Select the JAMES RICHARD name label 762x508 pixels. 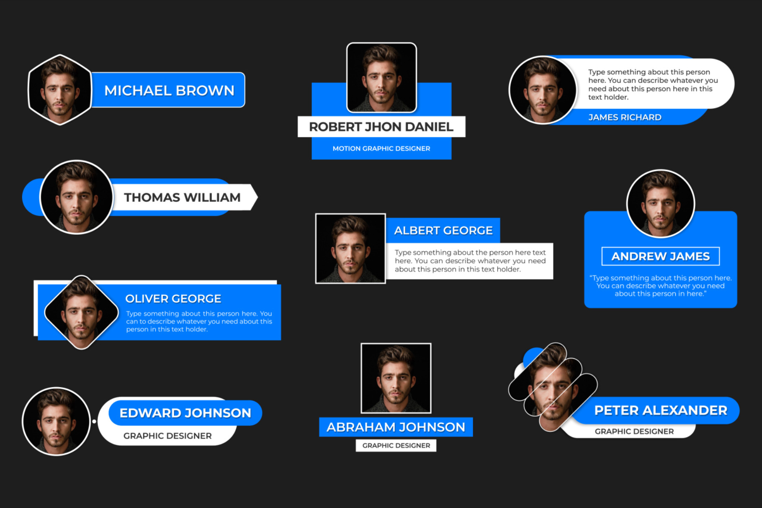pos(625,118)
